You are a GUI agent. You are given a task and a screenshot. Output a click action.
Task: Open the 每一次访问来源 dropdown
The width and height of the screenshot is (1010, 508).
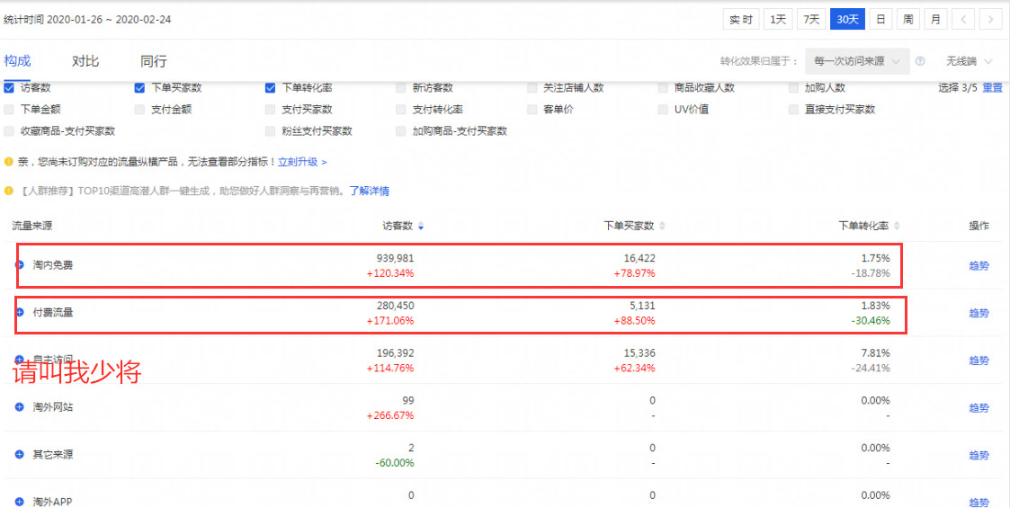coord(857,61)
